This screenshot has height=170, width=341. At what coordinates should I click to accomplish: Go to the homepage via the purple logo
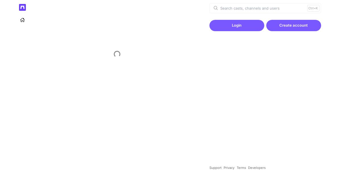(x=22, y=7)
